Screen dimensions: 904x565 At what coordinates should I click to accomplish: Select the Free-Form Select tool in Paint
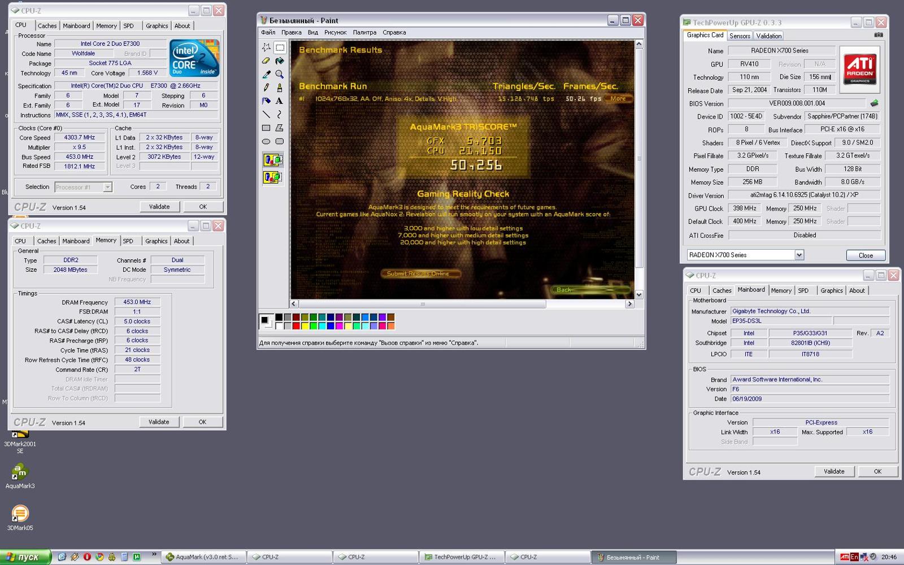point(266,47)
